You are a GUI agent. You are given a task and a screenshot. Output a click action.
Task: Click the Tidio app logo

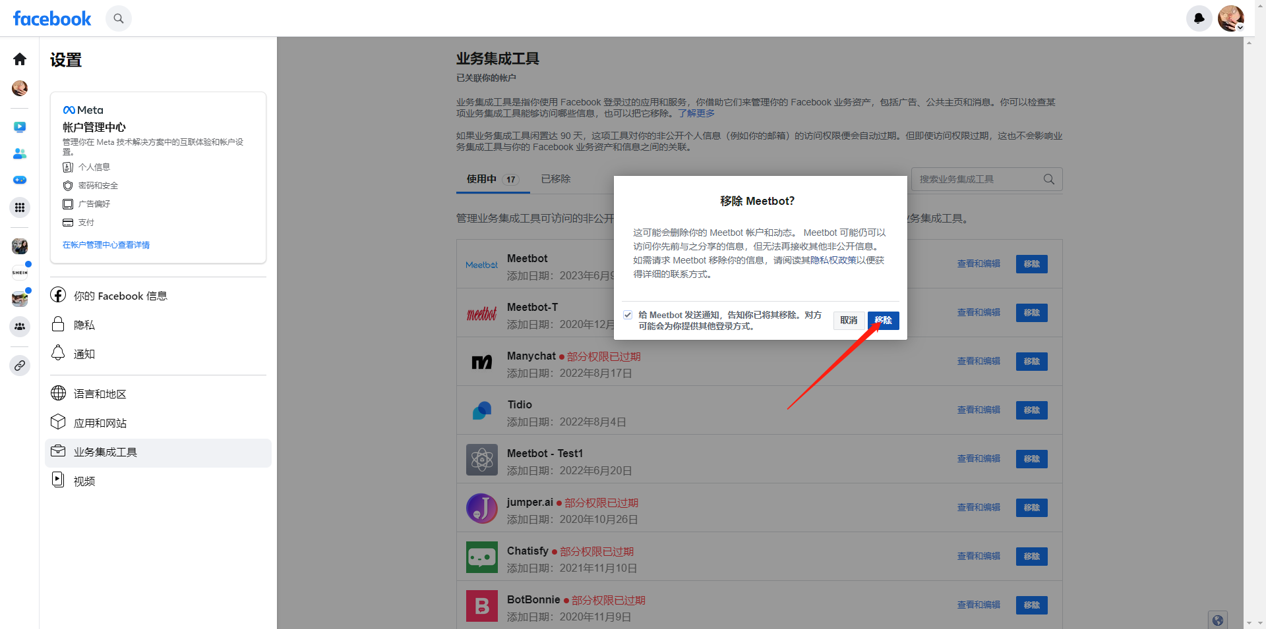[482, 411]
